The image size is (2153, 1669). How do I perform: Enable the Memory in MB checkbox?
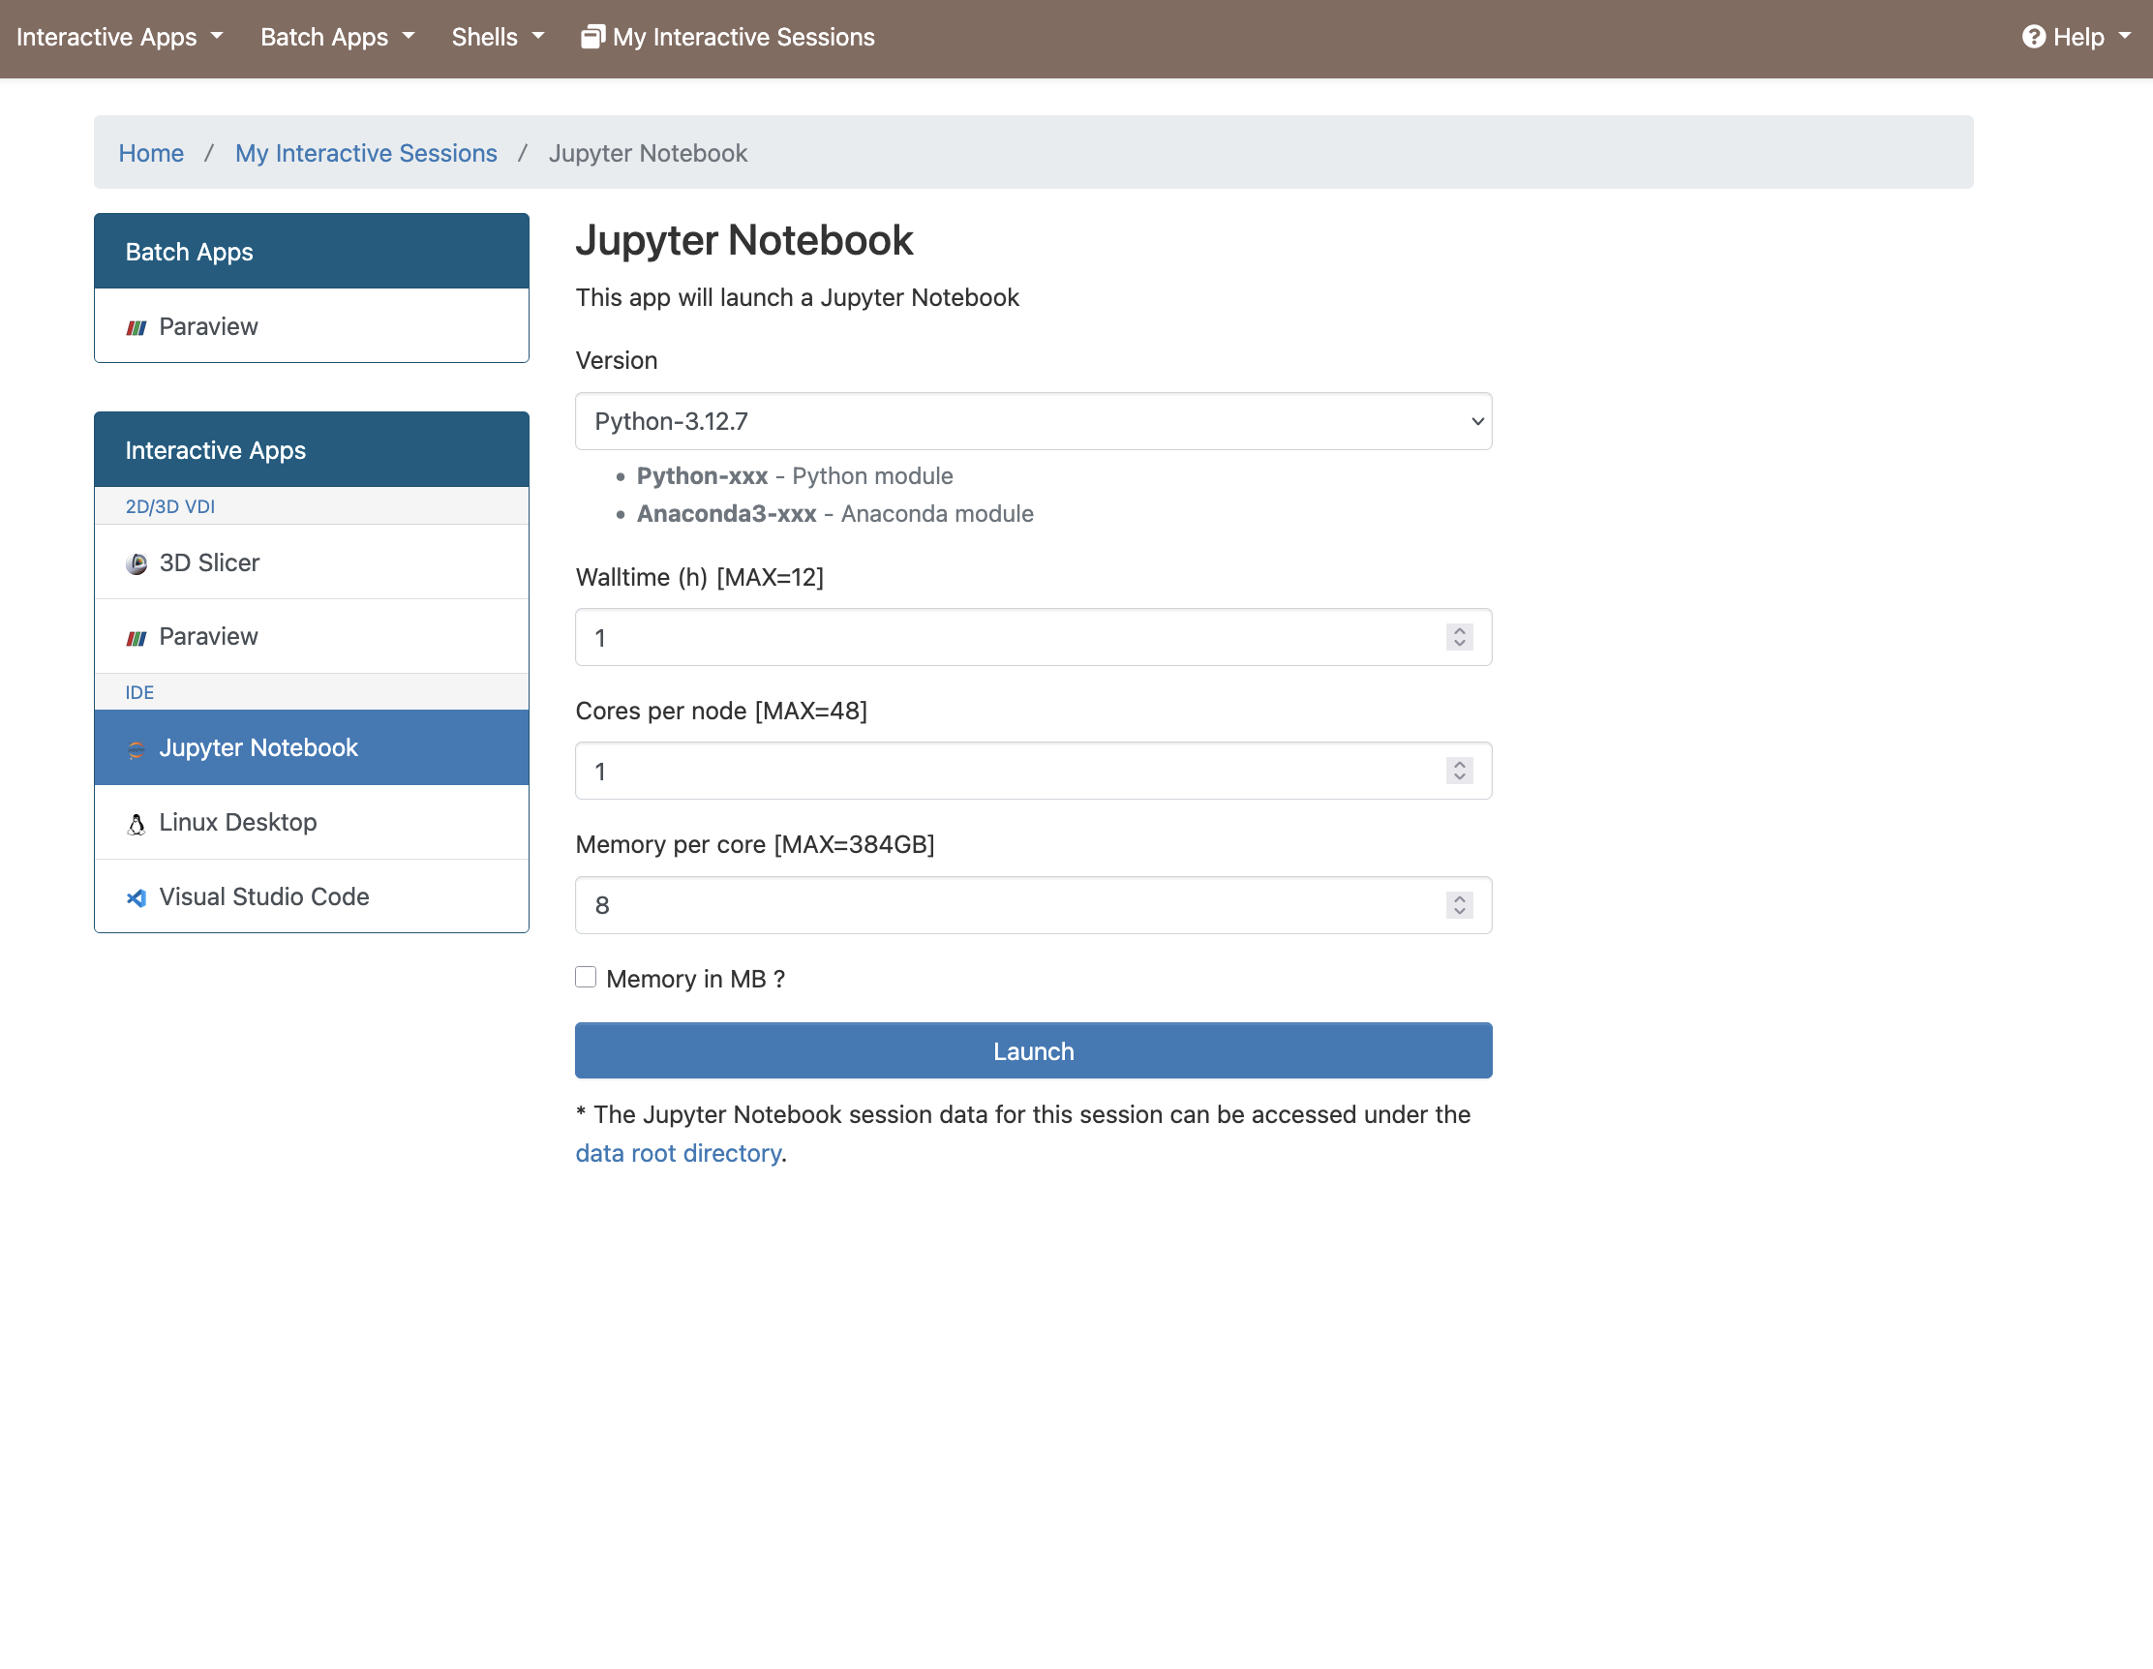(586, 977)
